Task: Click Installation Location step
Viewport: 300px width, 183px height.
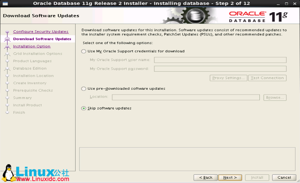Action: pyautogui.click(x=33, y=76)
